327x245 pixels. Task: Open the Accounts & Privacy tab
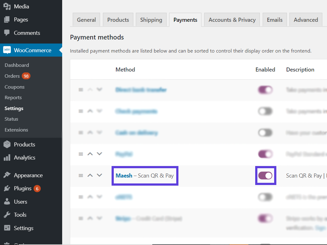point(232,20)
